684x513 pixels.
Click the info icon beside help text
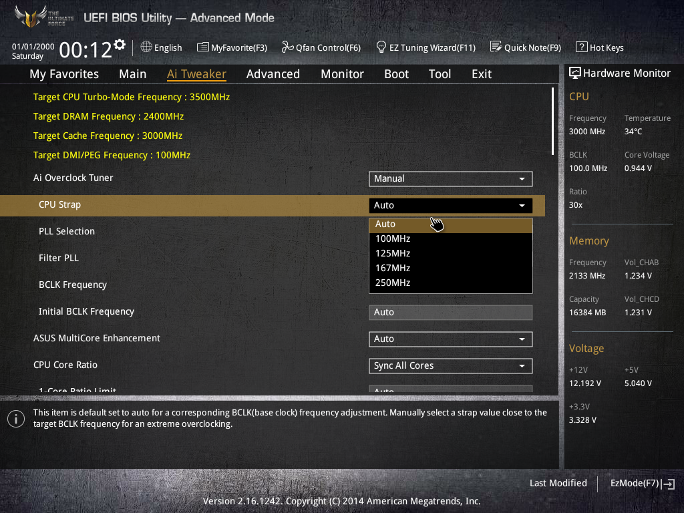coord(16,419)
